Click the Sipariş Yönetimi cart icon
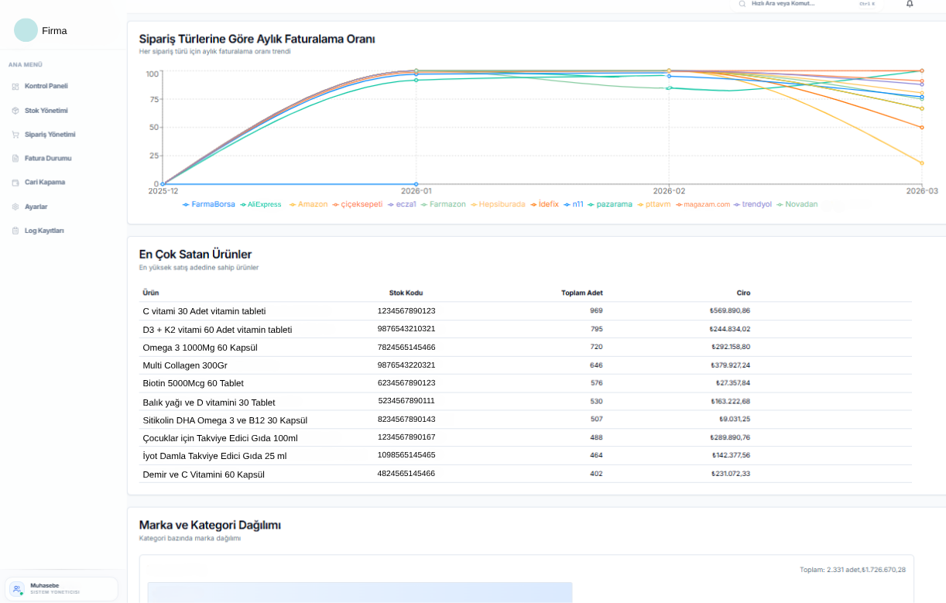The image size is (946, 603). (x=15, y=135)
